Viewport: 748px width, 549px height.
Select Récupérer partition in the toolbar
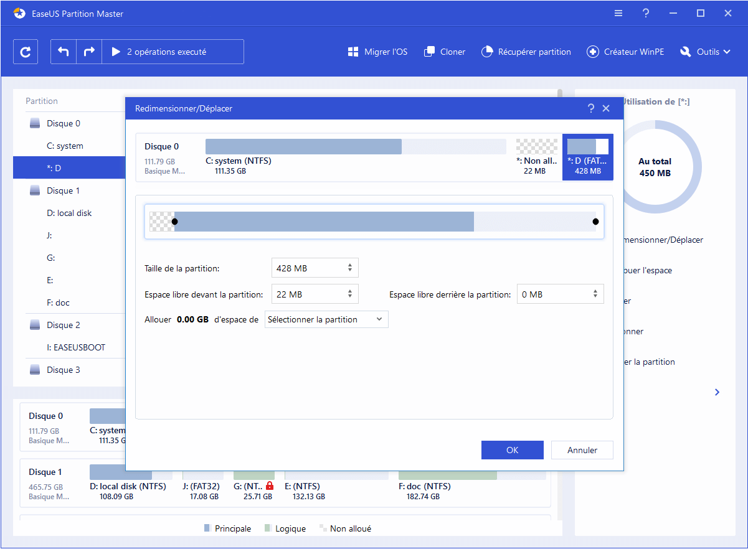526,52
